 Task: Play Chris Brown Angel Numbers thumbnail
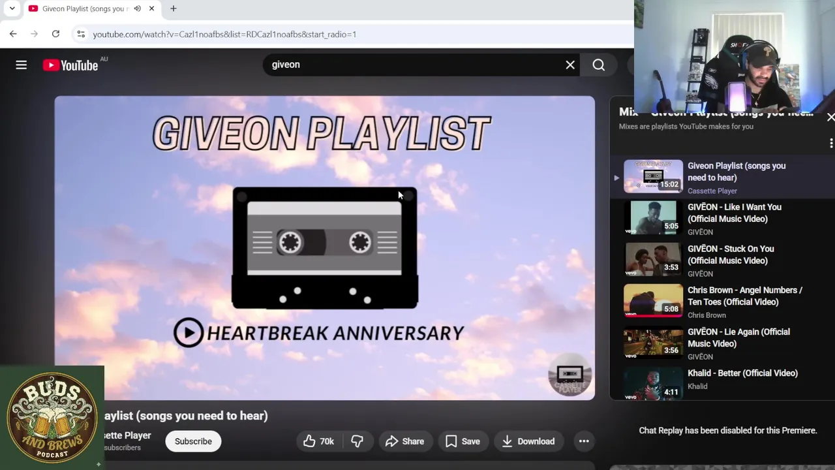click(x=653, y=301)
